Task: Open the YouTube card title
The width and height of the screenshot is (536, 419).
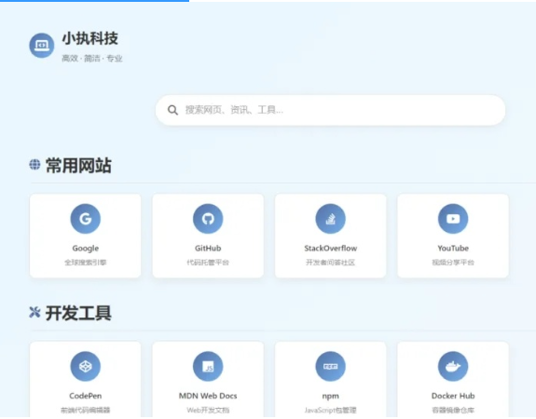Action: (453, 249)
